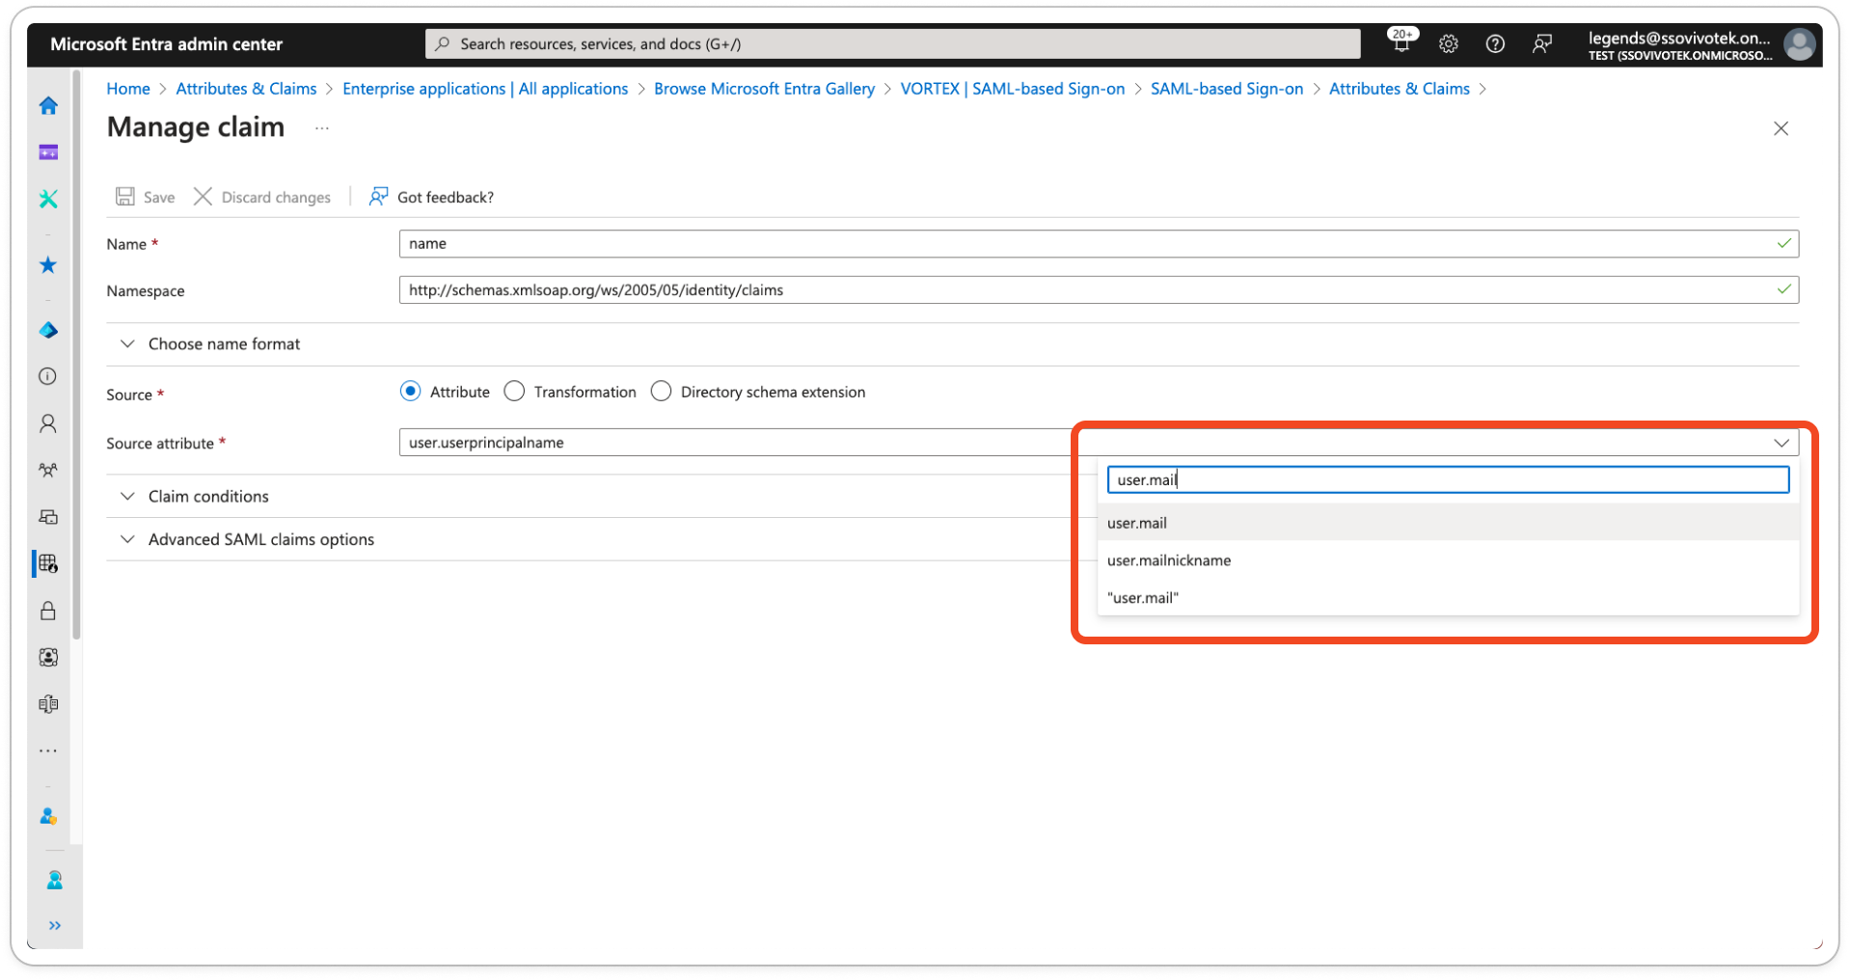Open the Attributes & Claims breadcrumb link
Viewport: 1850px width, 980px height.
(246, 88)
